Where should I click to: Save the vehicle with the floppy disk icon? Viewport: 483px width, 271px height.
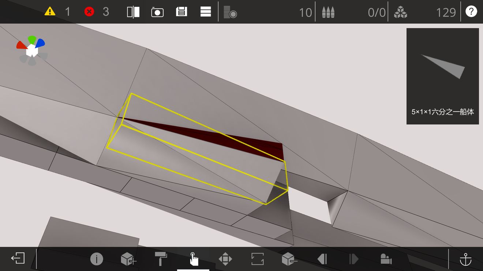click(x=181, y=12)
